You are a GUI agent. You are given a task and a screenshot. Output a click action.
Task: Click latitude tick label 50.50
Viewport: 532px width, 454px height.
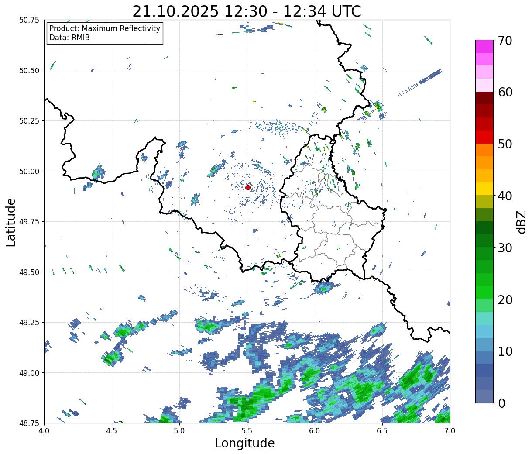pyautogui.click(x=29, y=70)
